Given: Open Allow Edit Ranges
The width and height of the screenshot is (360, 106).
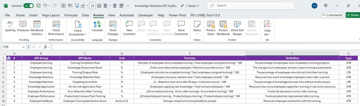Looking at the screenshot, I should coord(237,28).
